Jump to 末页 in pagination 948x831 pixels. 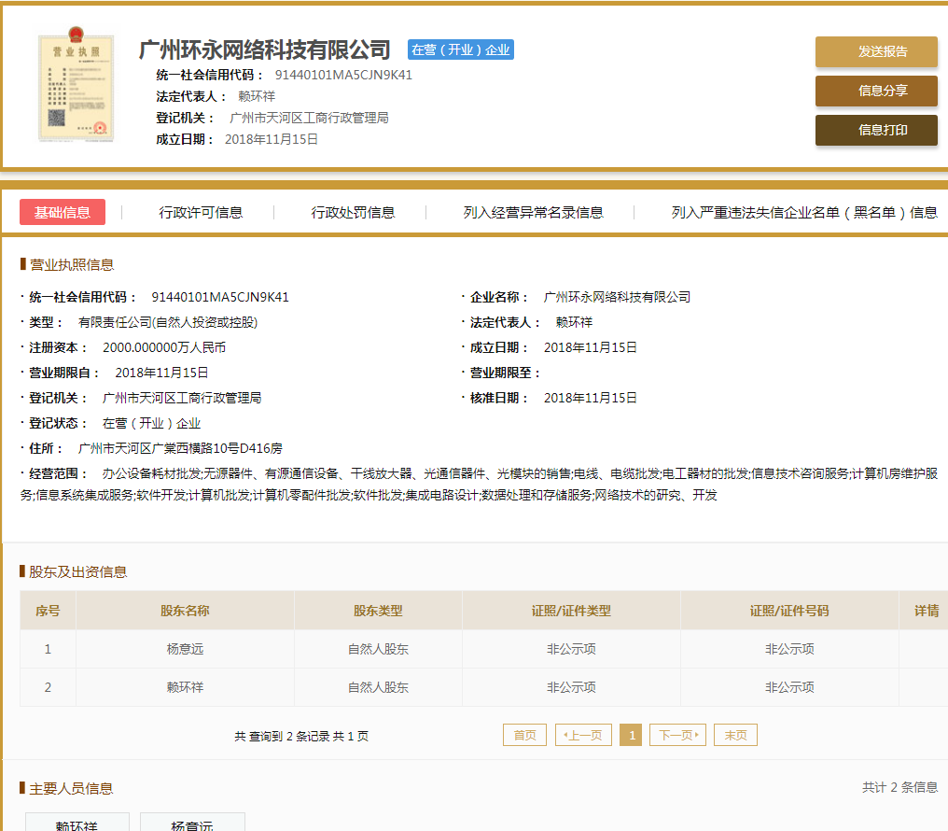coord(735,735)
